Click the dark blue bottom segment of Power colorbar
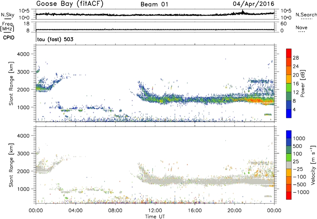Viewport: 317px width, 219px height. tap(289, 114)
